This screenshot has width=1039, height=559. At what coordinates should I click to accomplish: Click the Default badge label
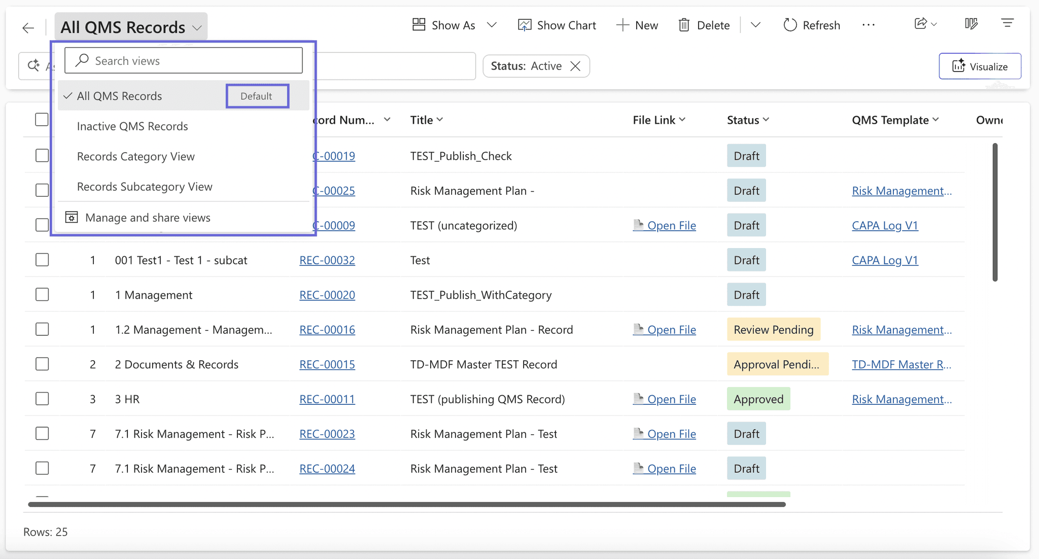pos(256,96)
